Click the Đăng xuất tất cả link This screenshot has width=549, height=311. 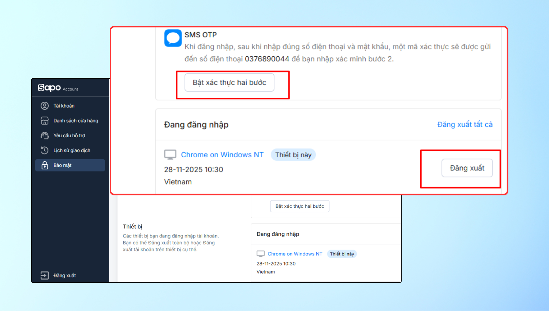tap(465, 124)
